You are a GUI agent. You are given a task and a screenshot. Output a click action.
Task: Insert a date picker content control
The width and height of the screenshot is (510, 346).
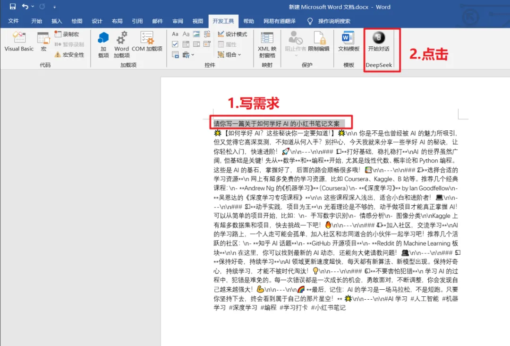[x=207, y=44]
